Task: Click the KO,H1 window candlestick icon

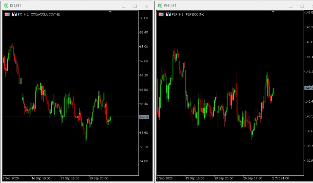Action: [x=6, y=6]
